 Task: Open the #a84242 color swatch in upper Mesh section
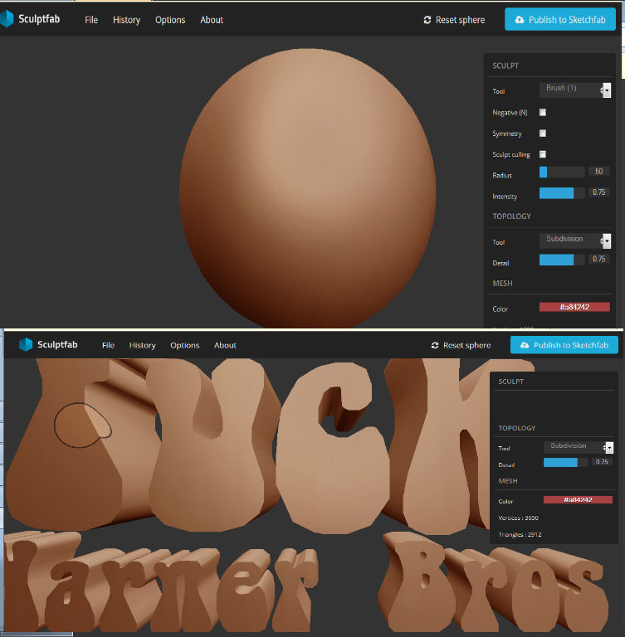tap(574, 307)
